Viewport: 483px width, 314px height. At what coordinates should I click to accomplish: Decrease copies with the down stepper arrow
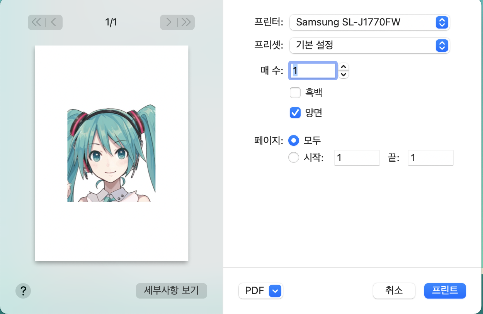pyautogui.click(x=344, y=74)
